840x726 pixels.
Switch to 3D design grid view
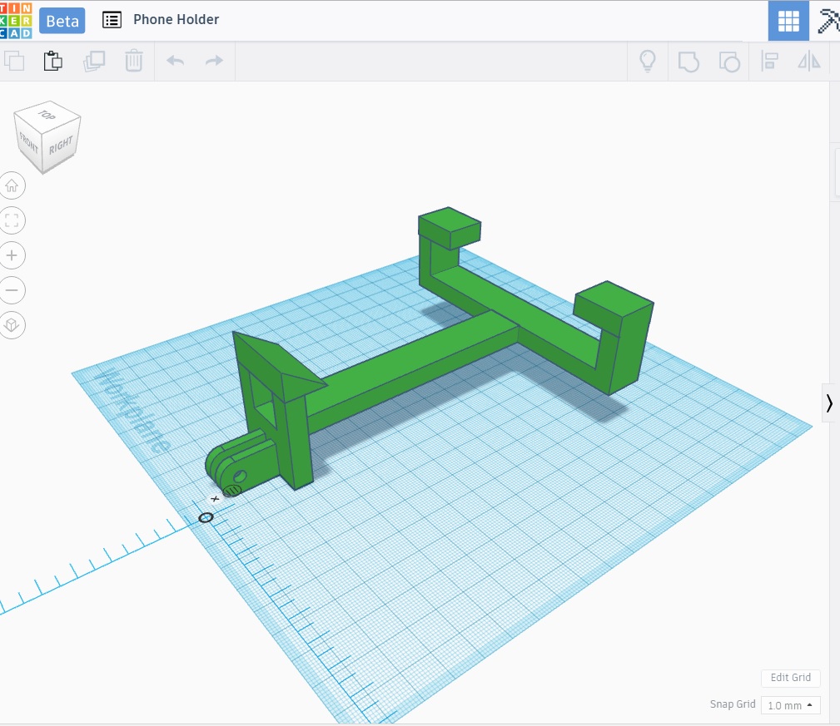coord(788,21)
